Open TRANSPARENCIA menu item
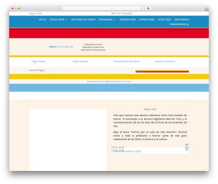The width and height of the screenshot is (218, 184). click(179, 24)
